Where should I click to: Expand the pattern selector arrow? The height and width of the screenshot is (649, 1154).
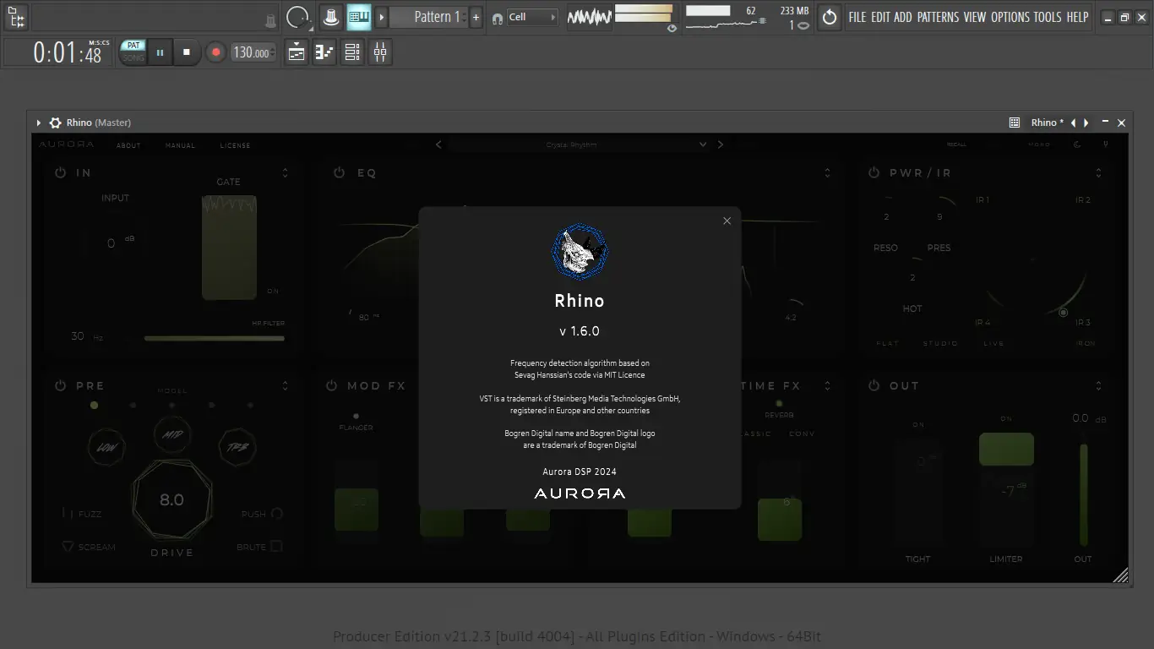(381, 17)
